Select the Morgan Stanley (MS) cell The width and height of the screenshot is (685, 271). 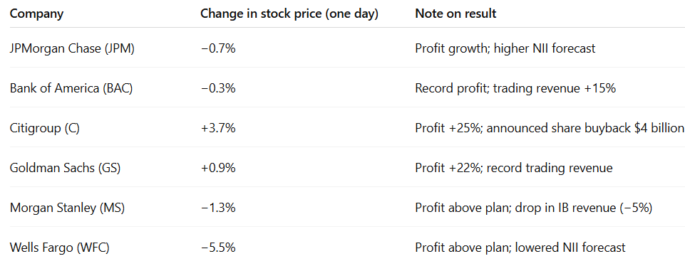pos(67,208)
